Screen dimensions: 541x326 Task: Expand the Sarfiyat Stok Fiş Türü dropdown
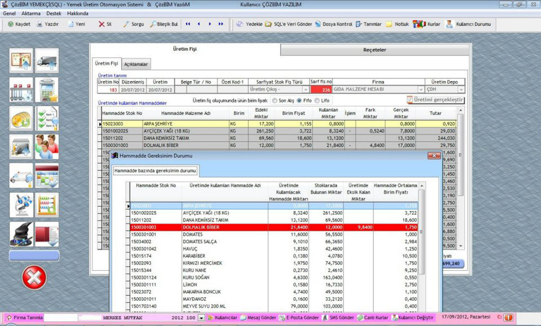(x=305, y=90)
